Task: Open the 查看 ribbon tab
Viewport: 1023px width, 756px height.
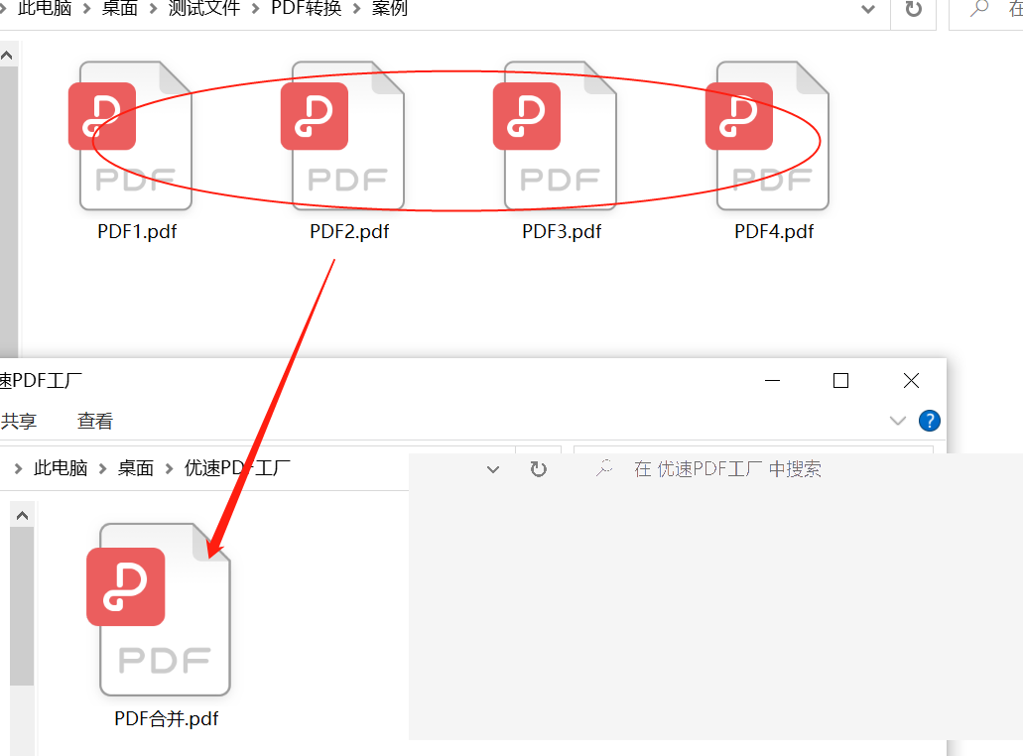Action: point(94,422)
